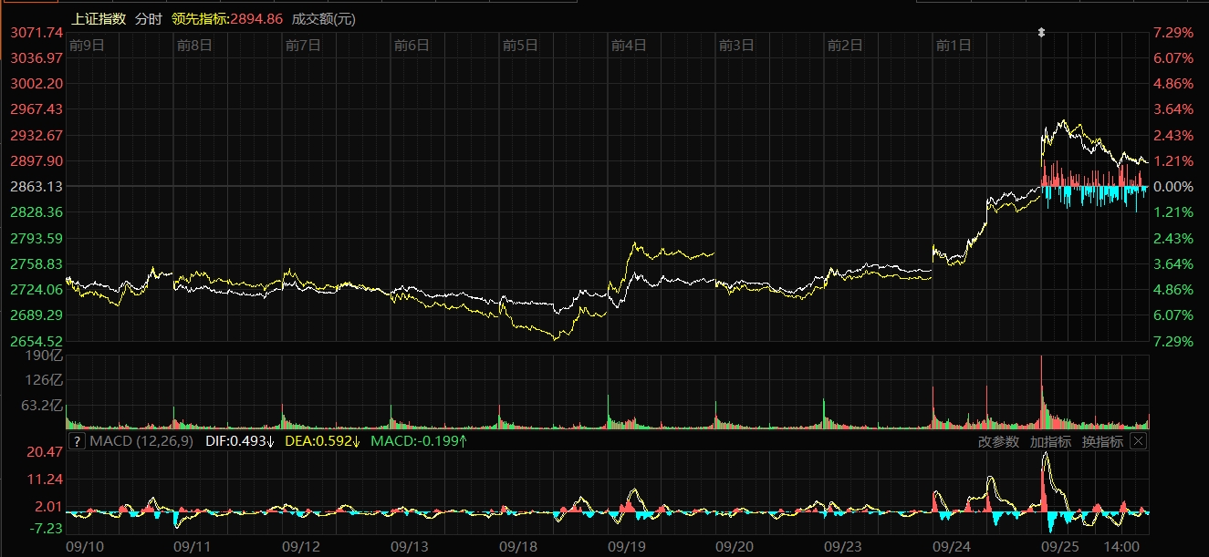Click the MACD help question-mark icon
1209x557 pixels.
click(78, 442)
